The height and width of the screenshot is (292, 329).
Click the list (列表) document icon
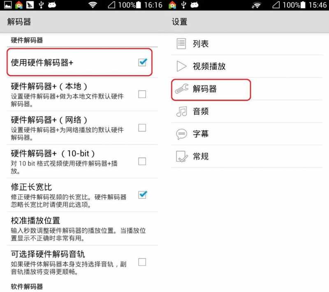tap(181, 44)
